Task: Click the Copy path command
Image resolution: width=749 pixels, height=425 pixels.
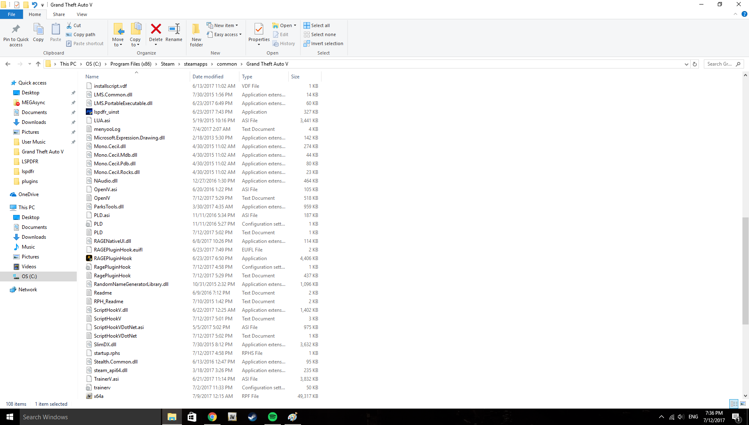Action: (81, 34)
